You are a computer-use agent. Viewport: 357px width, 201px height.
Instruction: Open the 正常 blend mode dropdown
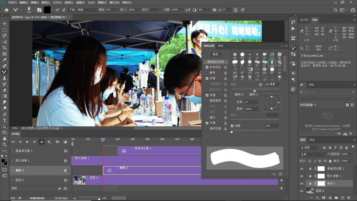(x=313, y=154)
